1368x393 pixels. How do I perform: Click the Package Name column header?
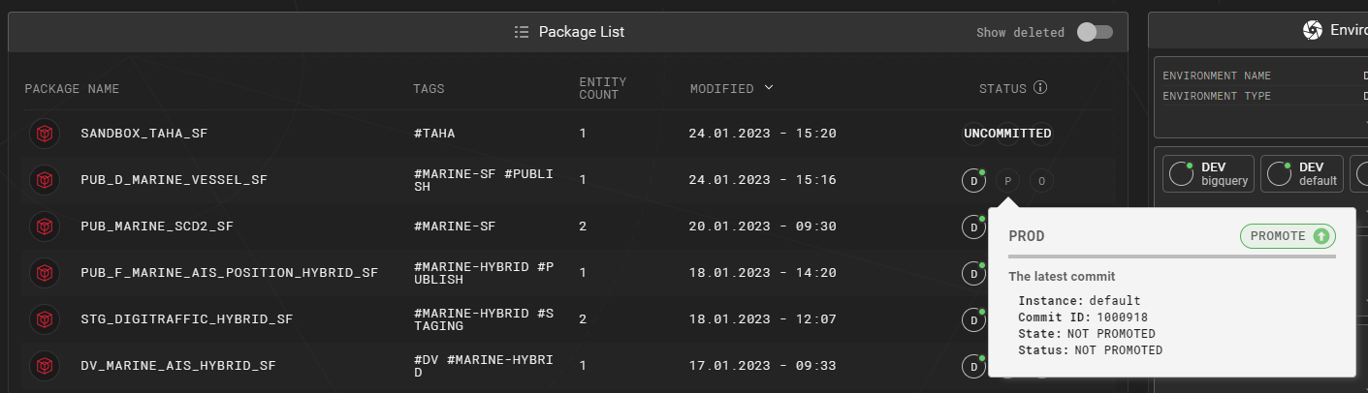tap(72, 89)
